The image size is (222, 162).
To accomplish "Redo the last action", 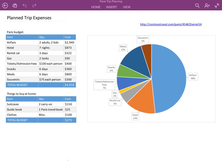I will point(34,5).
